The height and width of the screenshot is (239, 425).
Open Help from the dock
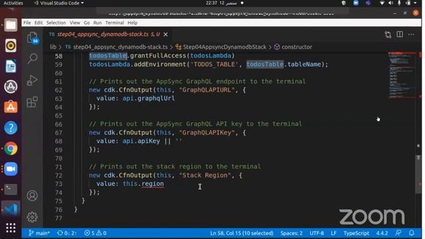coord(11,127)
